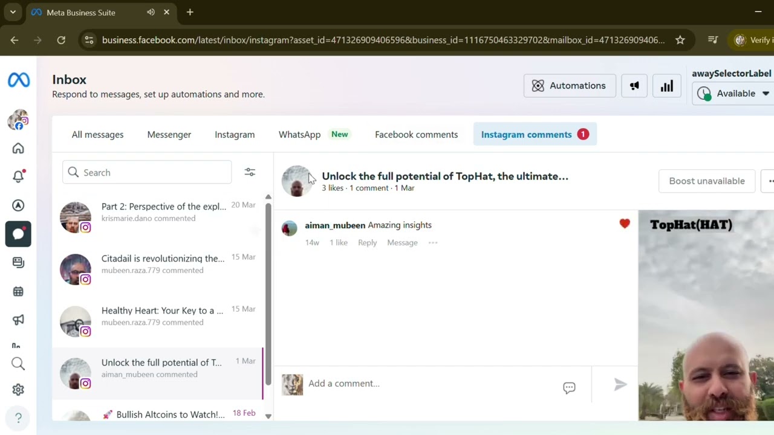This screenshot has width=774, height=435.
Task: Click the sidebar Search magnifier icon
Action: (18, 363)
